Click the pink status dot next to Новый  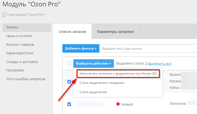click(118, 104)
